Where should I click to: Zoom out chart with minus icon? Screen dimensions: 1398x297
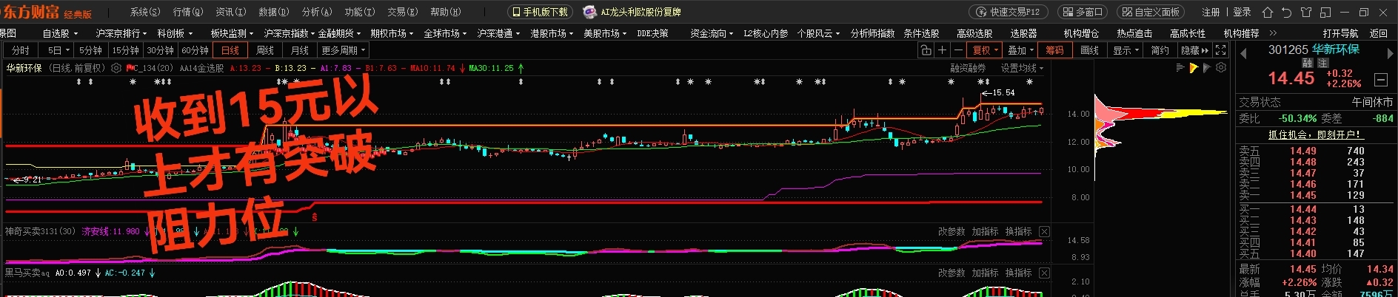pos(958,50)
